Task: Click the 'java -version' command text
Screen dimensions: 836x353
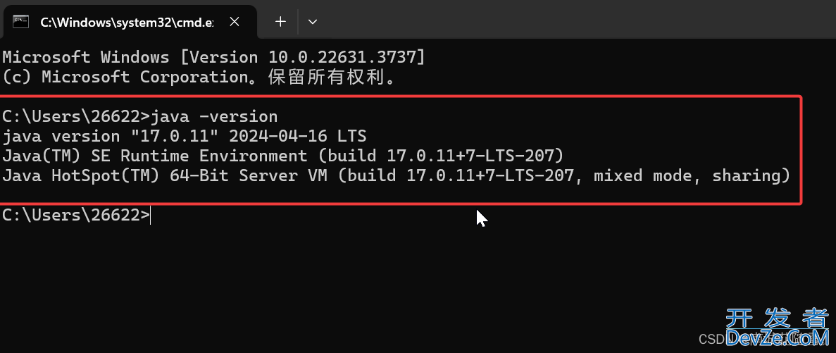Action: 214,116
